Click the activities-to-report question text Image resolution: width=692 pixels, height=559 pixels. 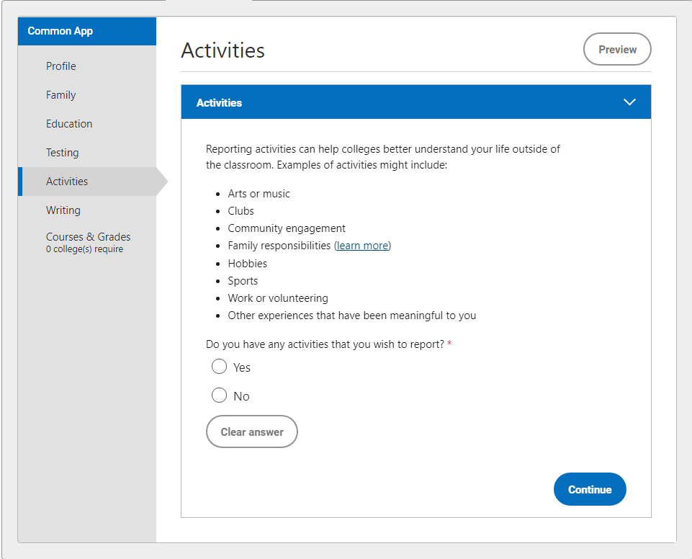[x=325, y=344]
